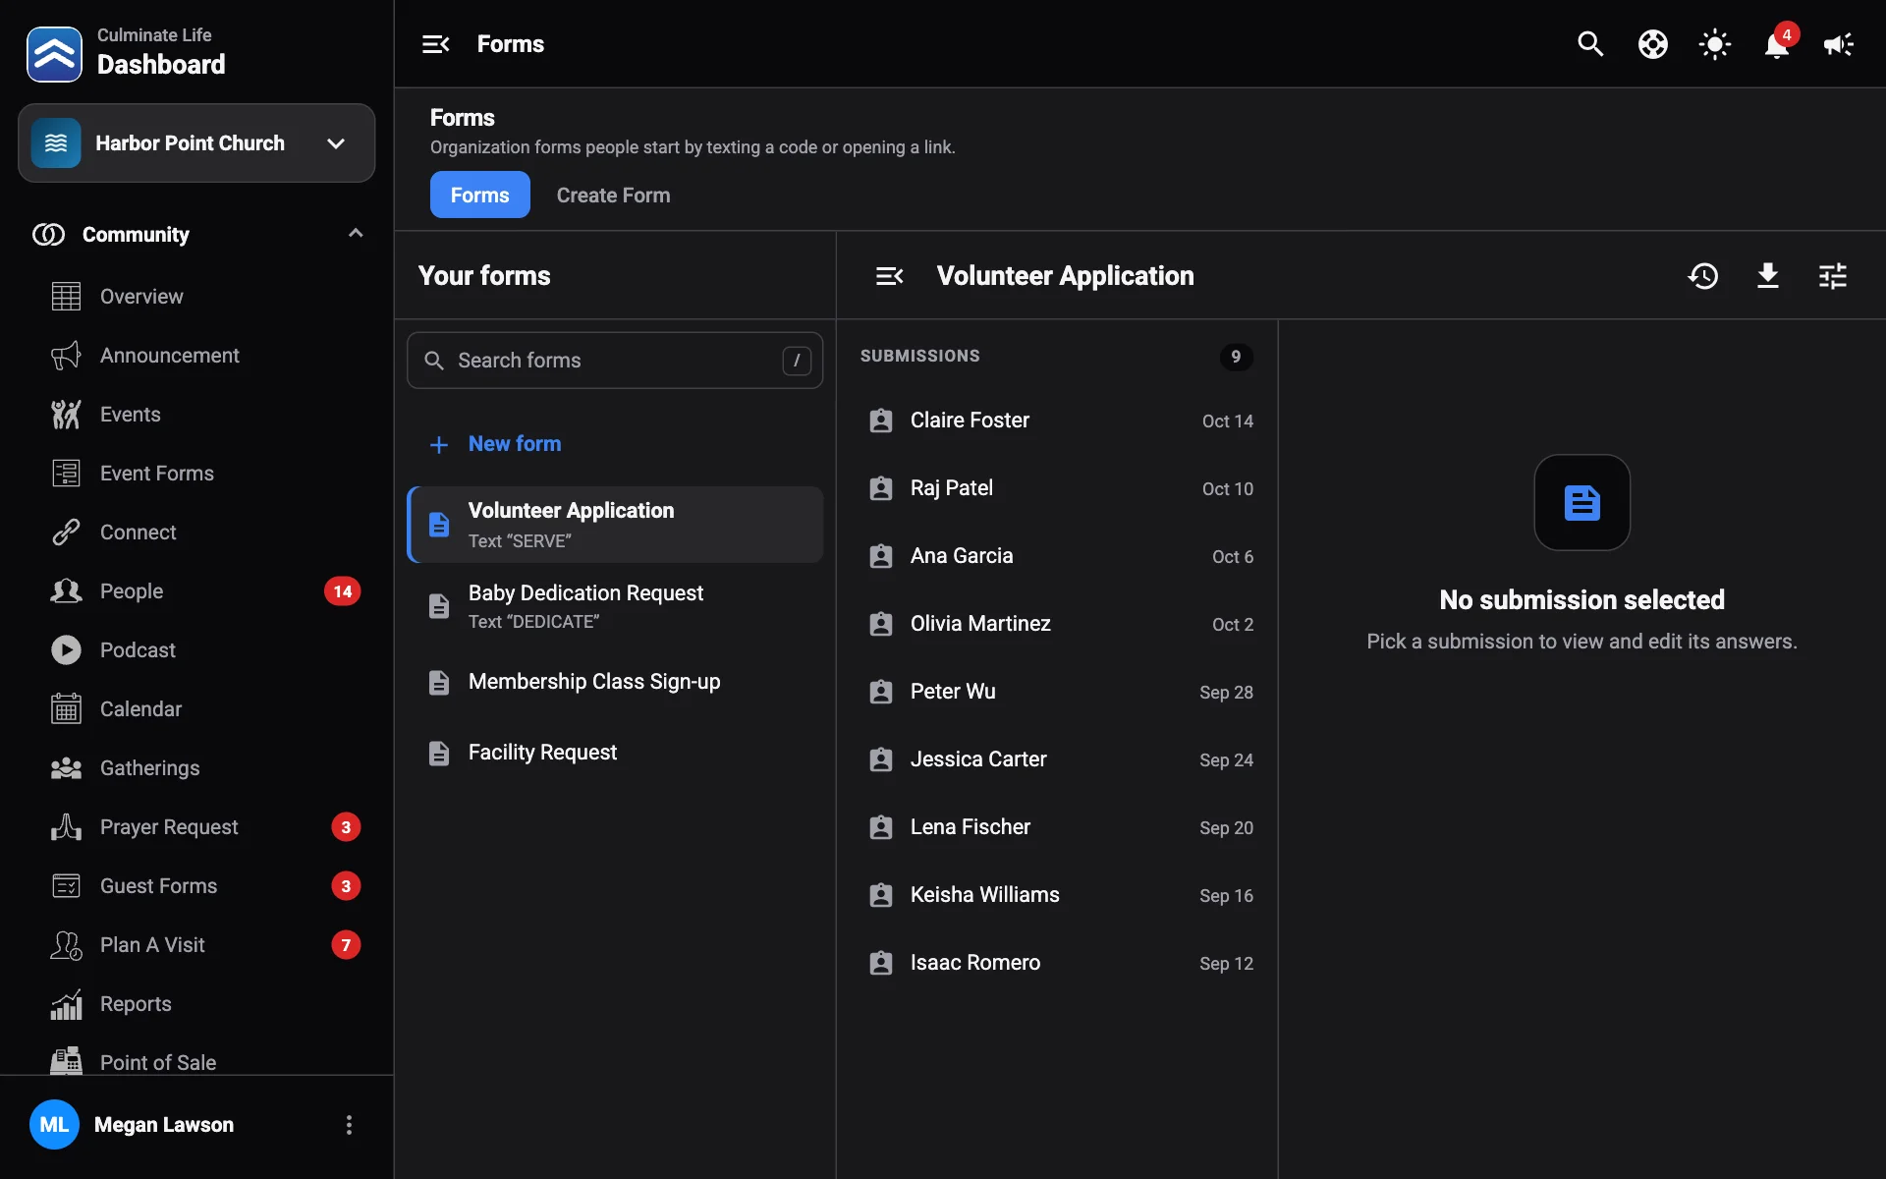Open Announcement in the sidebar

(x=196, y=356)
